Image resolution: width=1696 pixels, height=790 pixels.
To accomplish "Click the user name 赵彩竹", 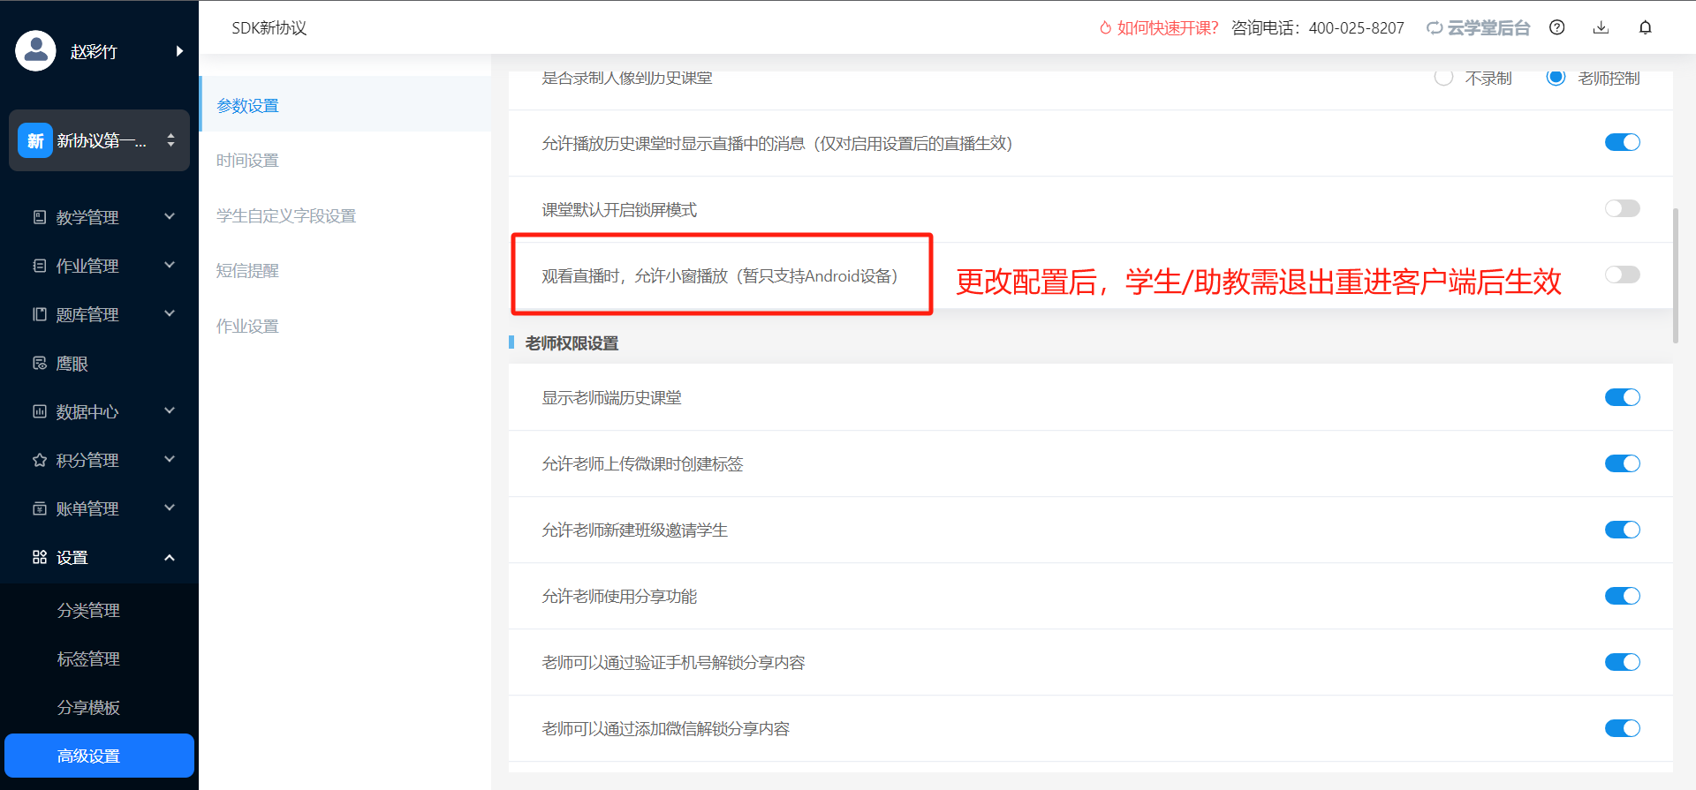I will (94, 51).
